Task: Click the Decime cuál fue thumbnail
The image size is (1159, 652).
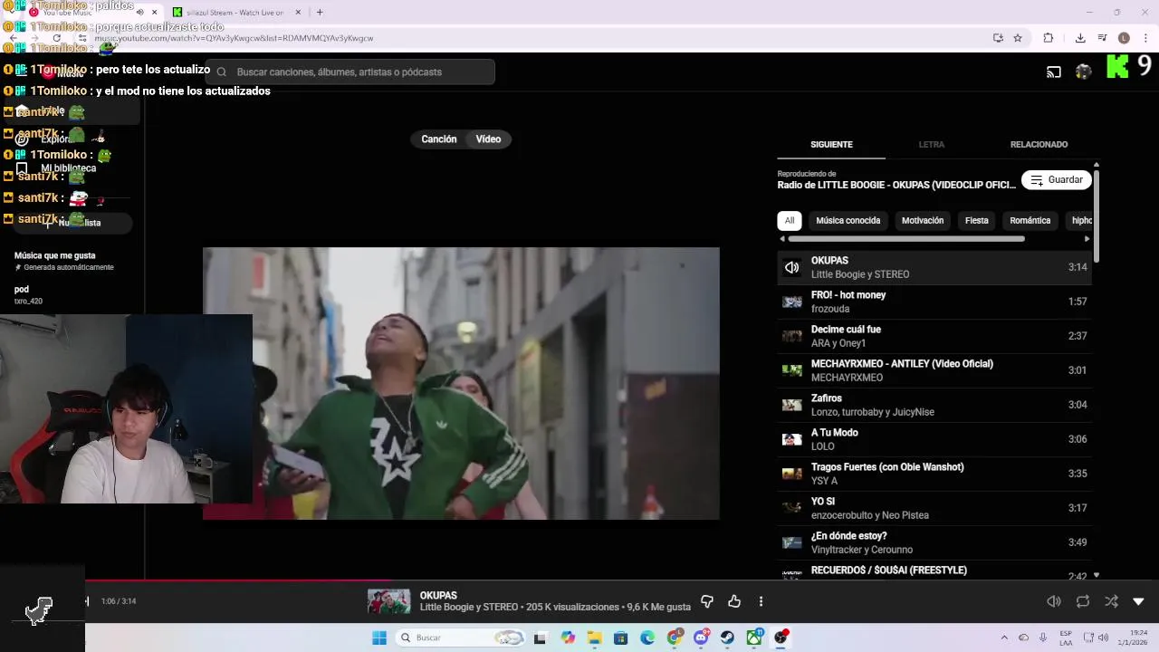Action: [792, 336]
